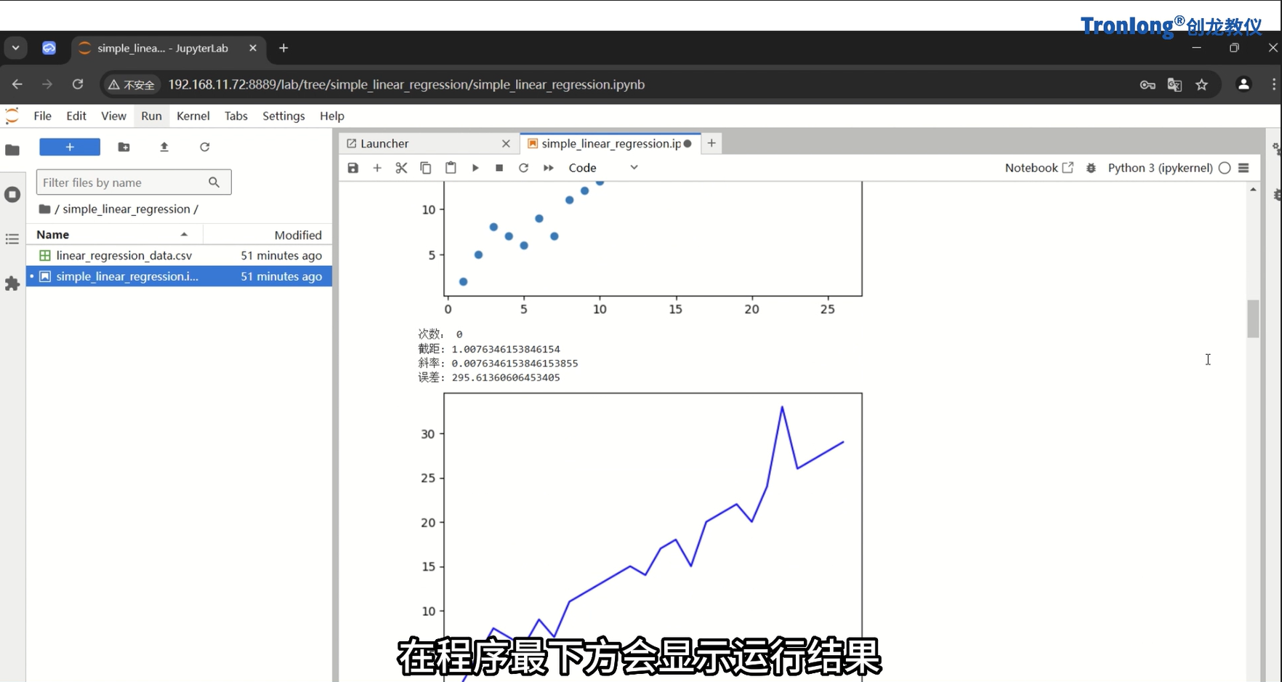Screen dimensions: 1282x682
Task: Open the Kernel menu
Action: click(193, 116)
